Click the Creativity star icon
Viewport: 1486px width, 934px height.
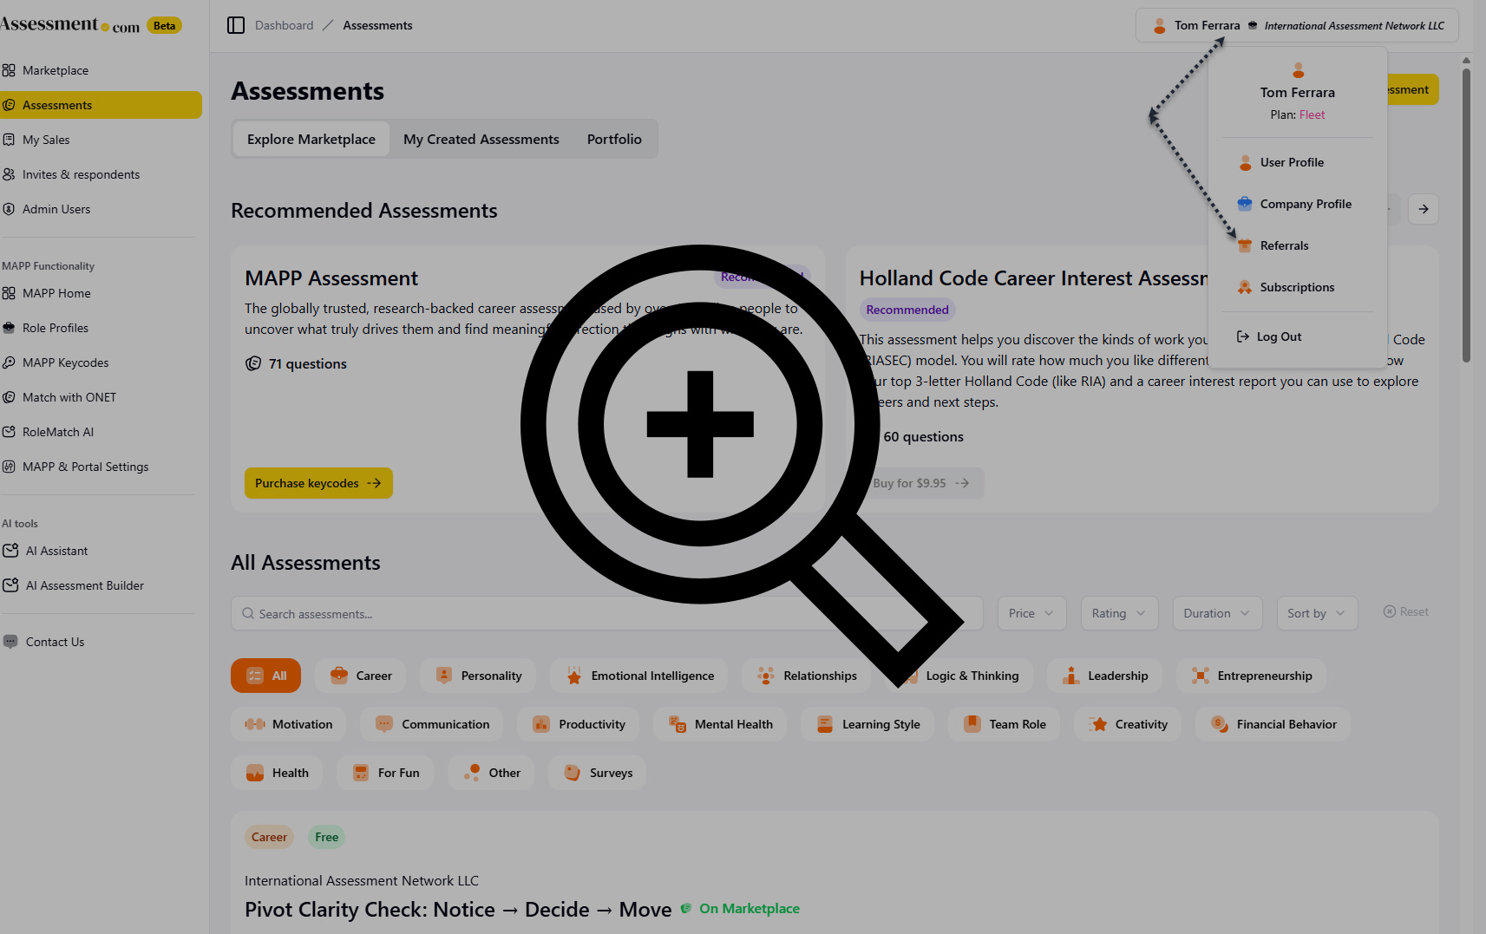point(1098,724)
